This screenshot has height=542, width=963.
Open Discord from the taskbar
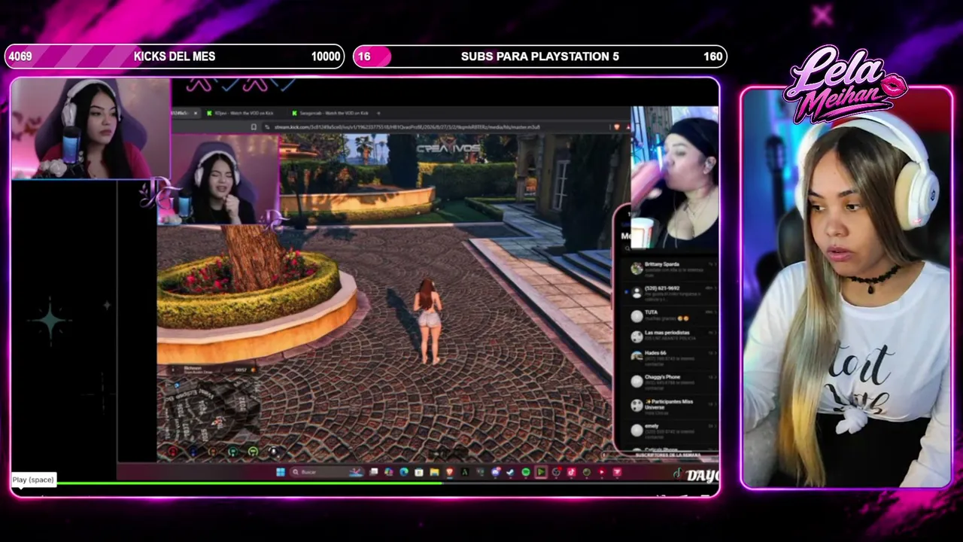(x=496, y=472)
